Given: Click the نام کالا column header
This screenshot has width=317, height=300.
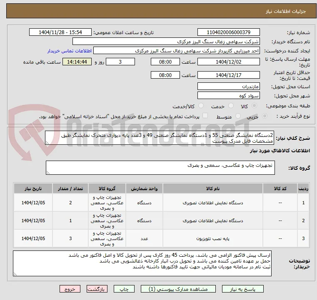Looking at the screenshot, I should [x=213, y=188].
